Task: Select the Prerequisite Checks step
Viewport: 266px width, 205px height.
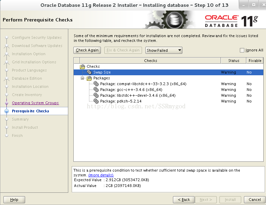Action: click(x=31, y=111)
